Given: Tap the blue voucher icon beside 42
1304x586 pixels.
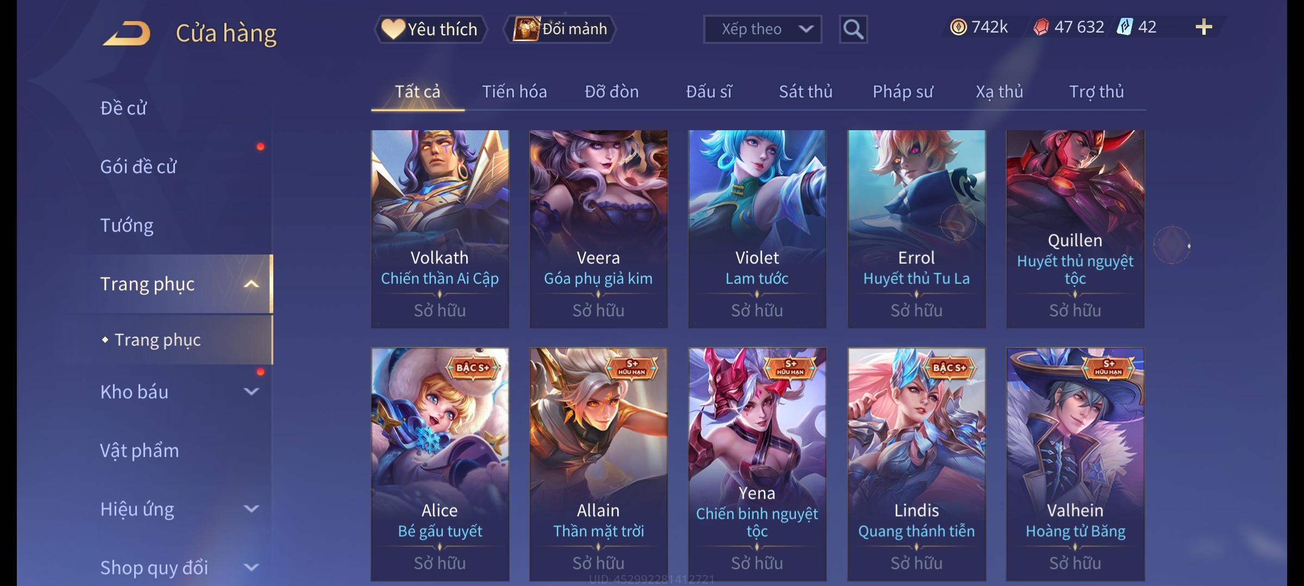Looking at the screenshot, I should pyautogui.click(x=1125, y=27).
